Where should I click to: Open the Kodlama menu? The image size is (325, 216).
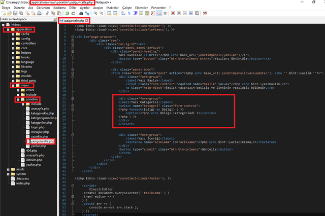point(59,8)
